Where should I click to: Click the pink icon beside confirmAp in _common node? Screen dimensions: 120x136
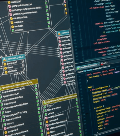coord(60,41)
